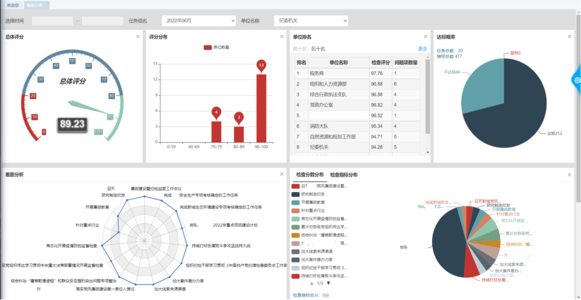The height and width of the screenshot is (300, 581).
Task: Click the 89.23 score readout on gauge
Action: (x=72, y=124)
